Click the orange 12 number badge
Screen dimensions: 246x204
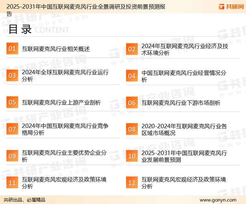(132, 182)
